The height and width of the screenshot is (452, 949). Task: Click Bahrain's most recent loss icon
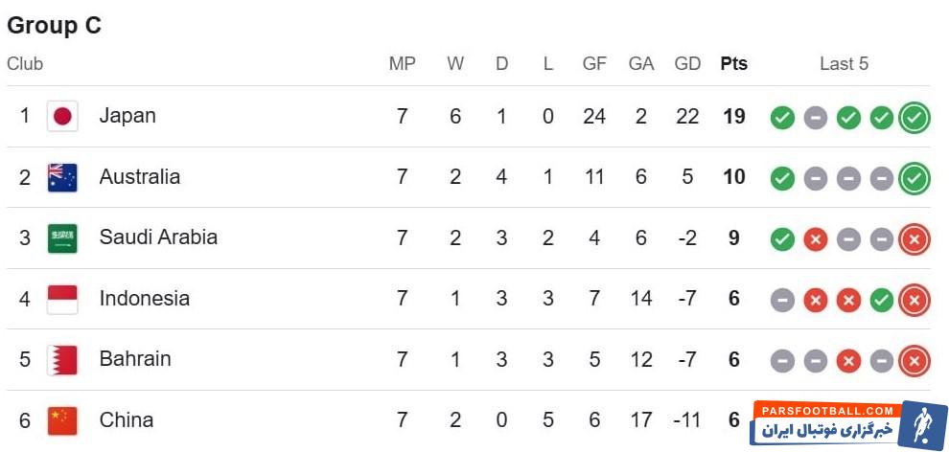(914, 361)
